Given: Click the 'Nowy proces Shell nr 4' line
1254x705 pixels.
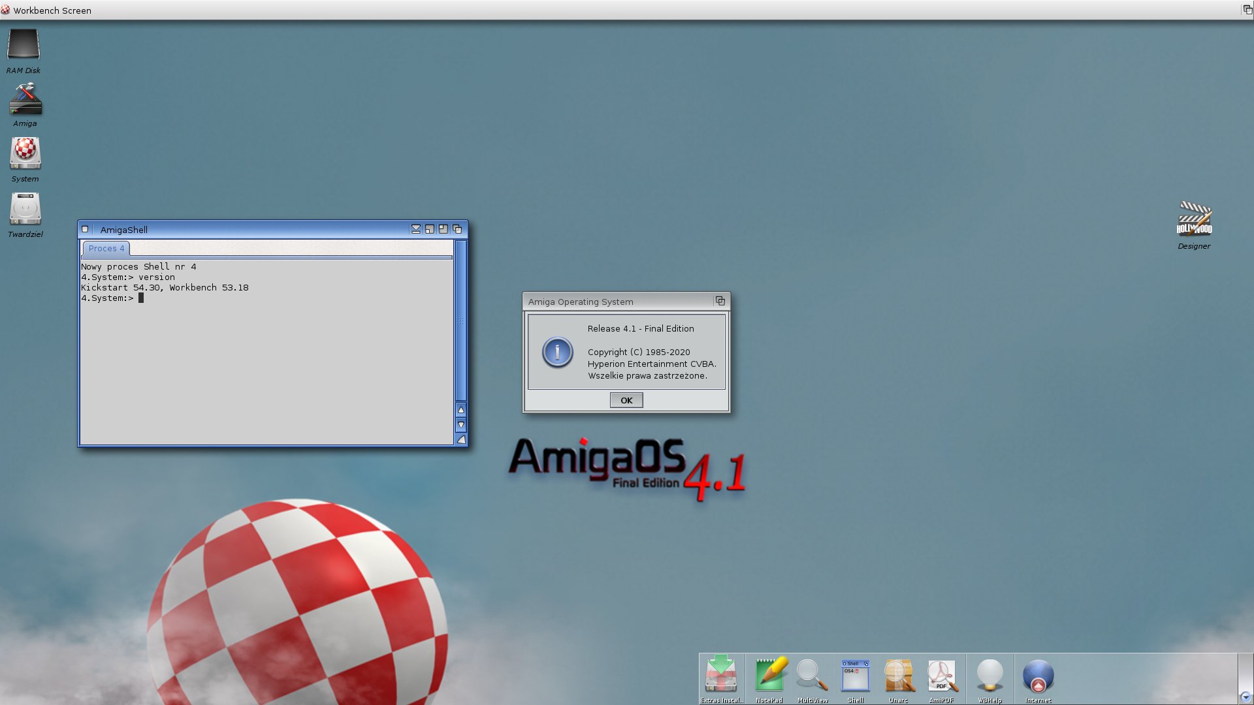Looking at the screenshot, I should (138, 267).
